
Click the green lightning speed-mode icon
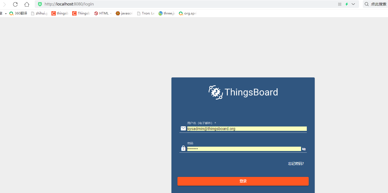pyautogui.click(x=347, y=4)
